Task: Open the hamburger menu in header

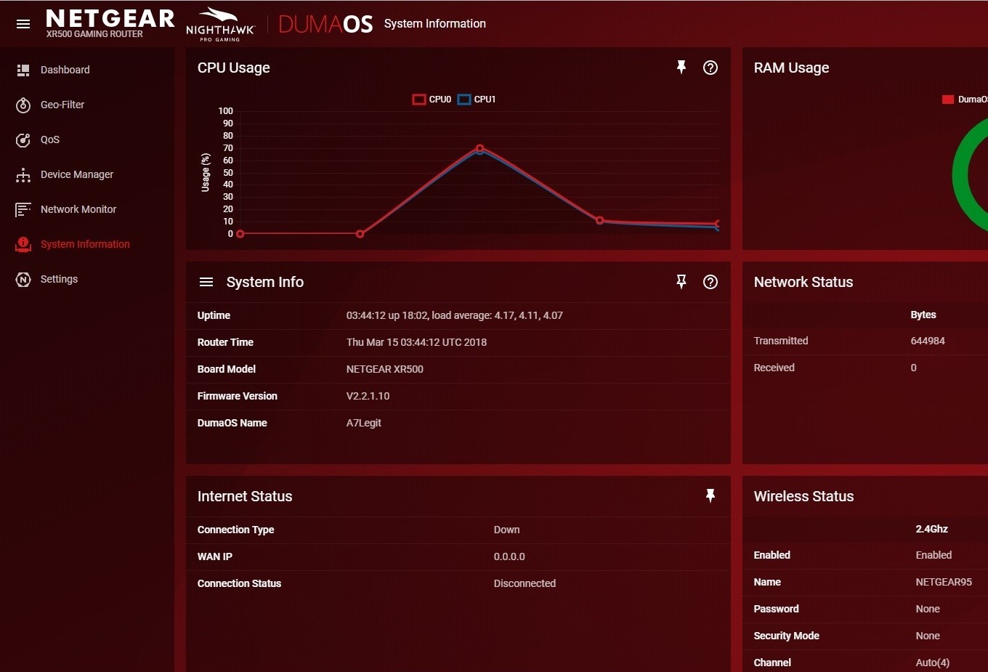Action: [x=23, y=24]
